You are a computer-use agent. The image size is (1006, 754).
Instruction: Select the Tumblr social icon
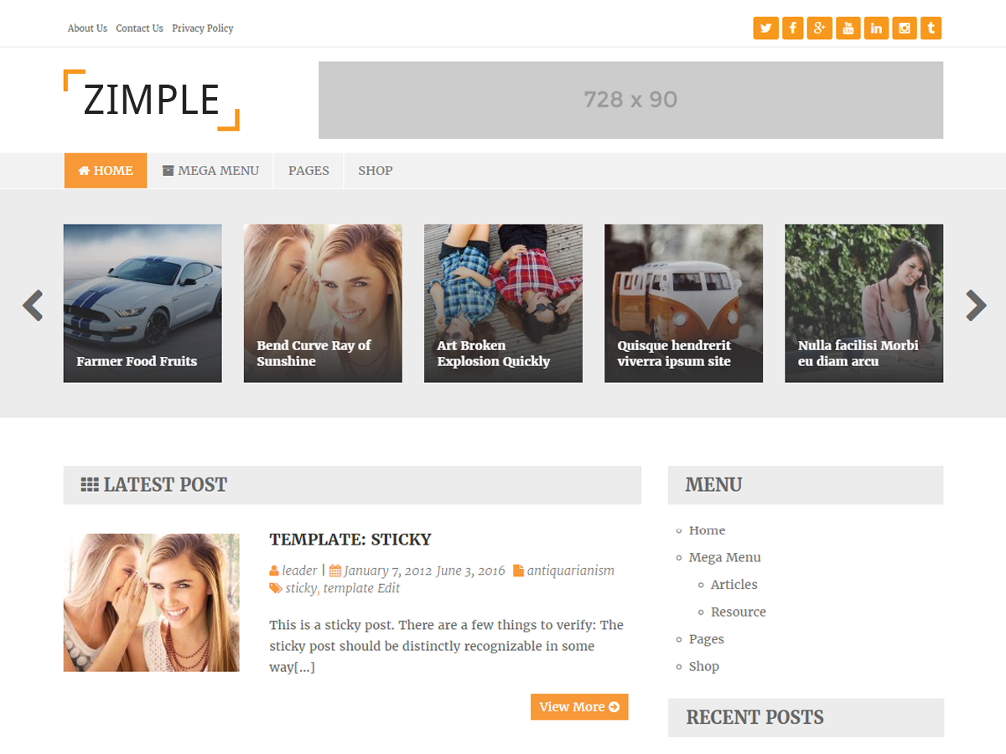point(931,28)
